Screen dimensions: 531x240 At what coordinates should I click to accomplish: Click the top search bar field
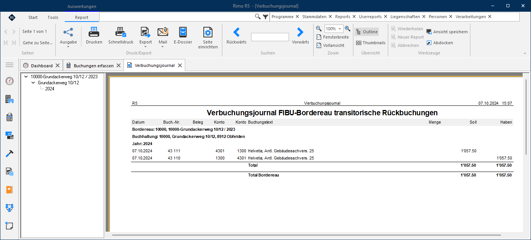click(176, 17)
